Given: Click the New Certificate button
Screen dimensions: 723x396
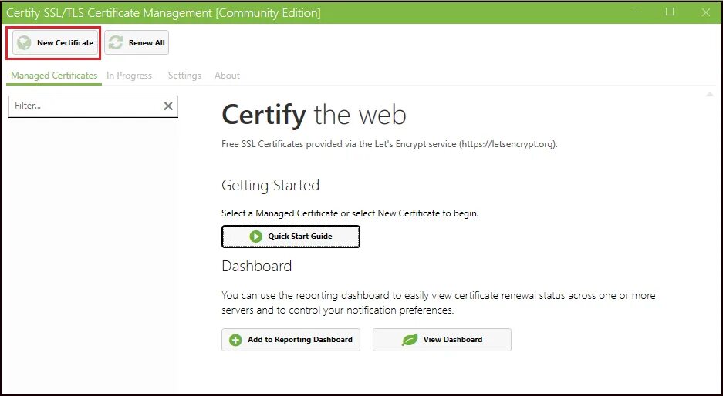Looking at the screenshot, I should [56, 43].
